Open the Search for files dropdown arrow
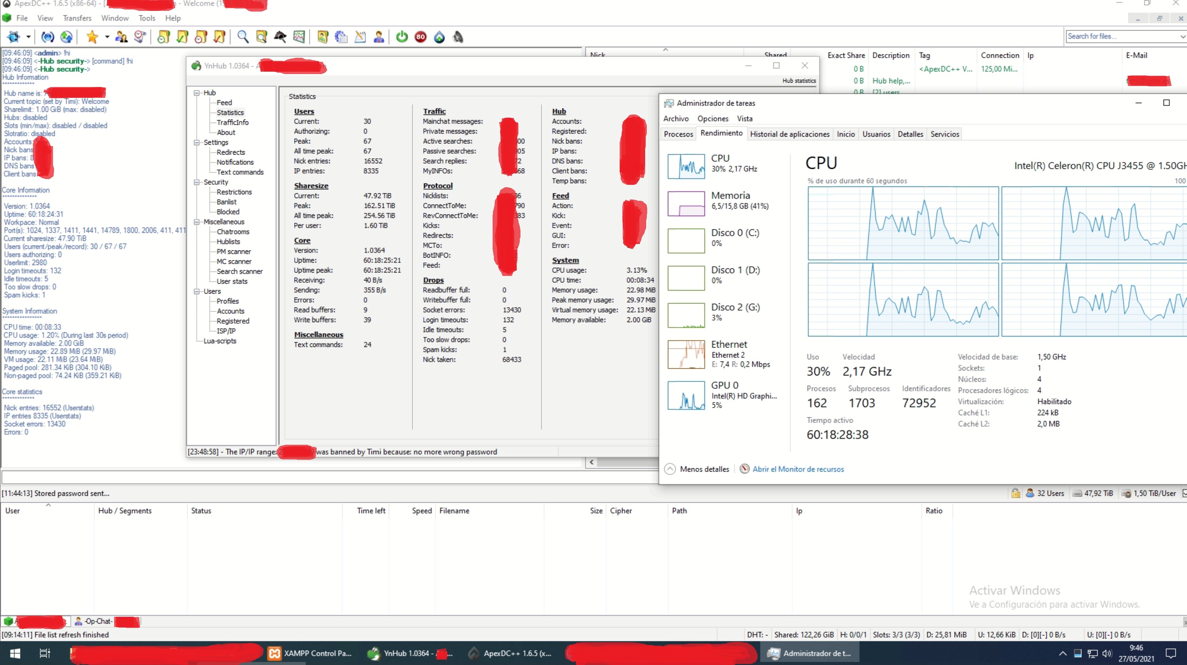The image size is (1187, 665). pyautogui.click(x=1183, y=36)
